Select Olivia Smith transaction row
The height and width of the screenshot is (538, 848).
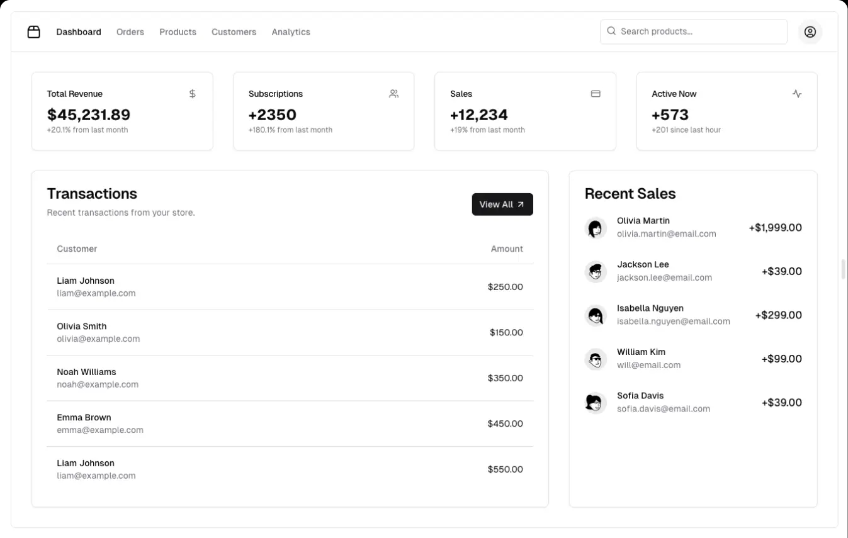tap(290, 332)
